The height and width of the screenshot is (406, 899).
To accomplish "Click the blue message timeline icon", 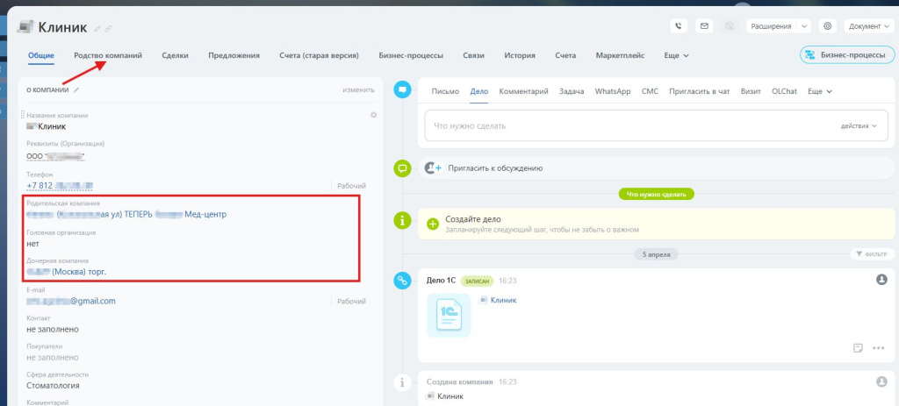I will pyautogui.click(x=403, y=90).
